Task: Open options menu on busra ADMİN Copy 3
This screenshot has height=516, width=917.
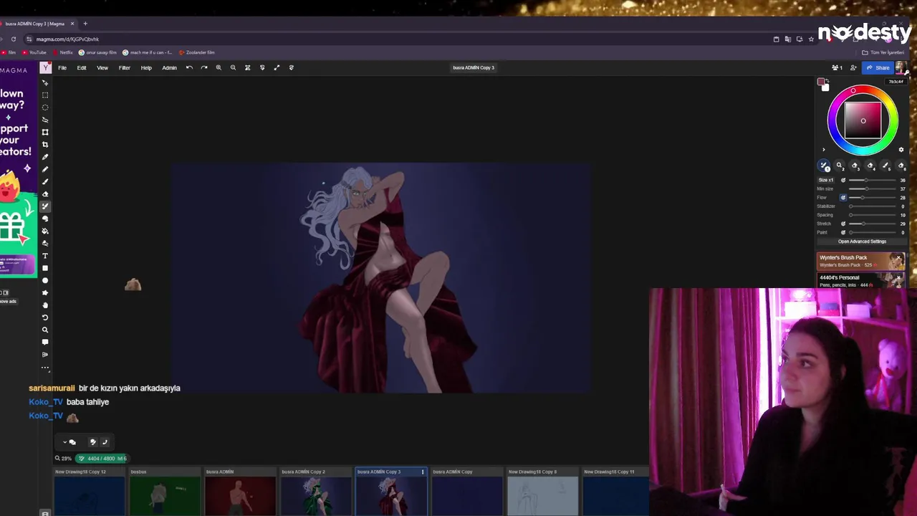Action: coord(423,472)
